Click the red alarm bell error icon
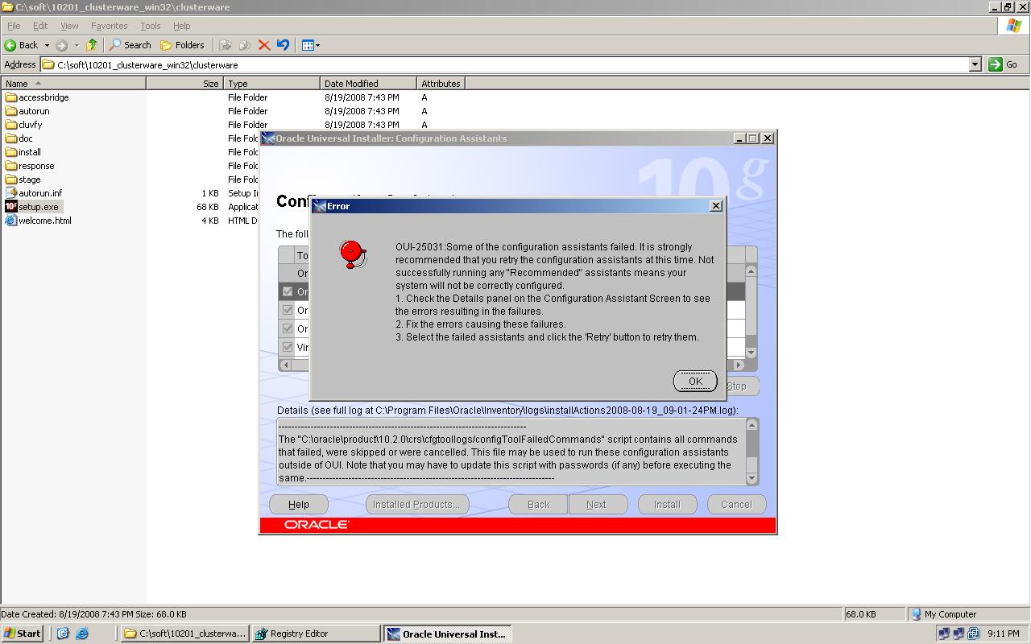1031x644 pixels. (352, 254)
